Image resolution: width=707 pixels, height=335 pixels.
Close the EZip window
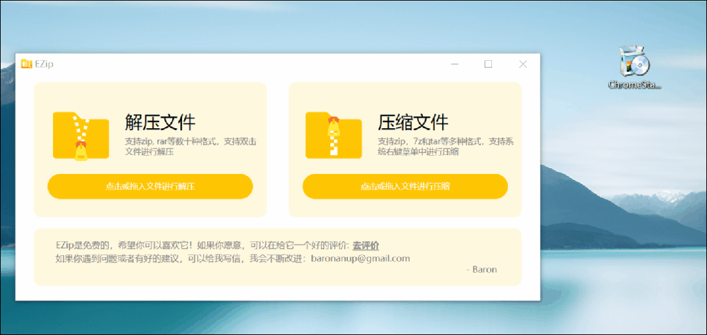523,64
